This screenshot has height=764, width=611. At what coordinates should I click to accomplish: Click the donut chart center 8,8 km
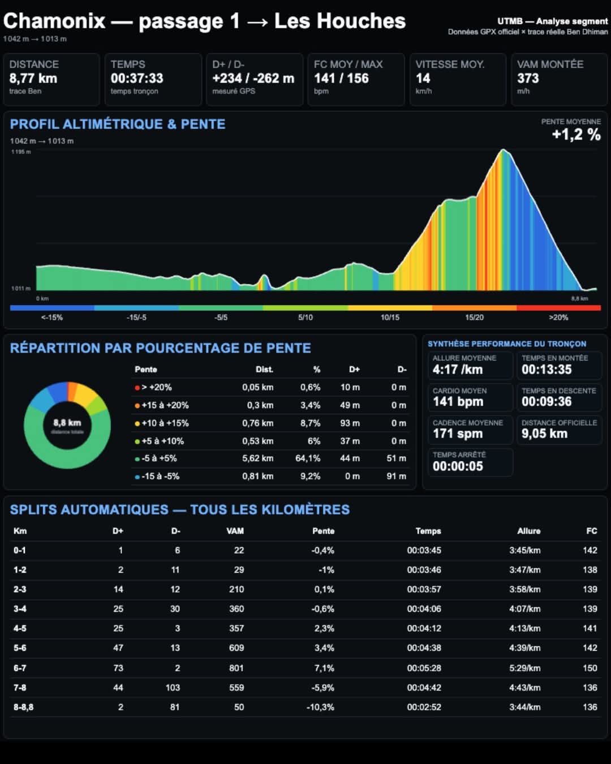(67, 426)
